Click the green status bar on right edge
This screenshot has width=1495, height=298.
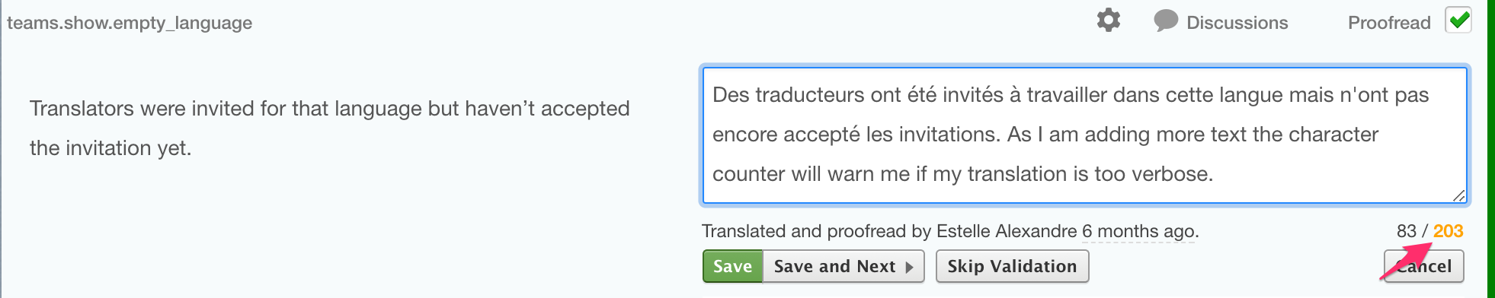point(1491,149)
